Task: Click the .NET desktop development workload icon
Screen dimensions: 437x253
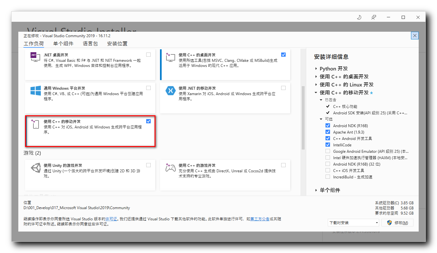Action: tap(35, 57)
